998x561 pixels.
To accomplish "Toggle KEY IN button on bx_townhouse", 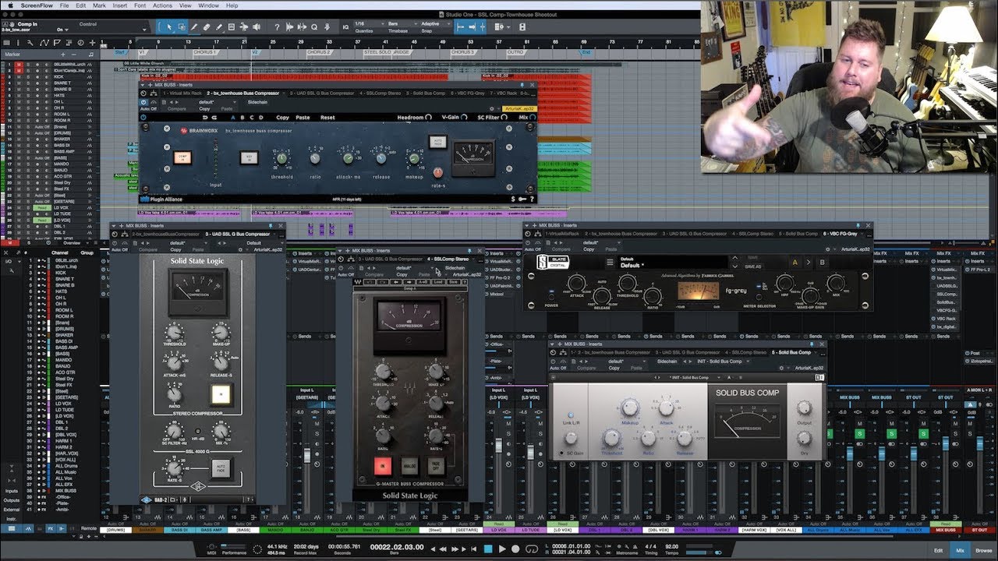I will [249, 157].
